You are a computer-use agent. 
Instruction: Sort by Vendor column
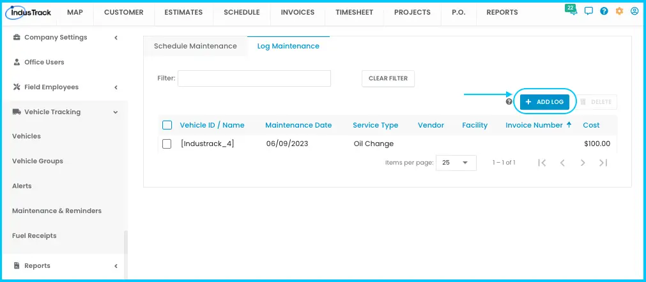pyautogui.click(x=431, y=125)
